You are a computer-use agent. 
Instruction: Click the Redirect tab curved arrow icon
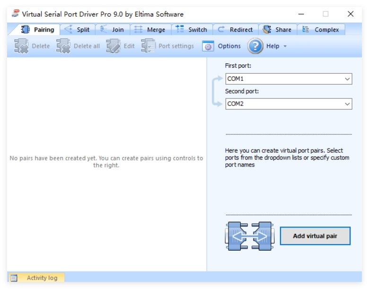click(x=221, y=29)
